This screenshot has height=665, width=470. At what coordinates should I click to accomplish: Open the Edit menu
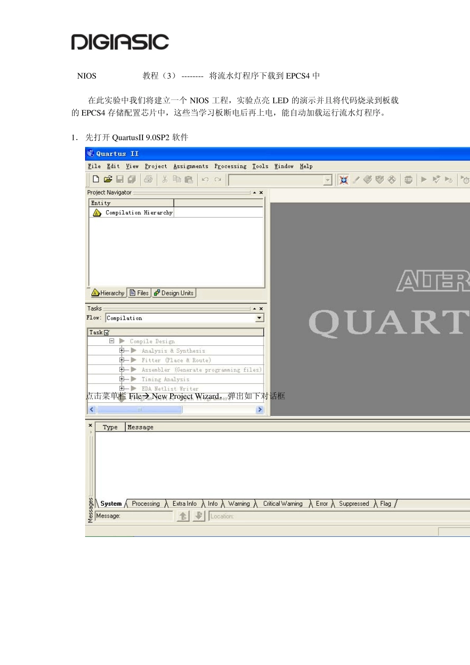coord(113,166)
